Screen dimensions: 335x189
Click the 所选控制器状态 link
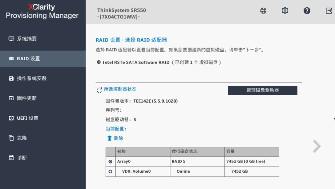coord(120,89)
